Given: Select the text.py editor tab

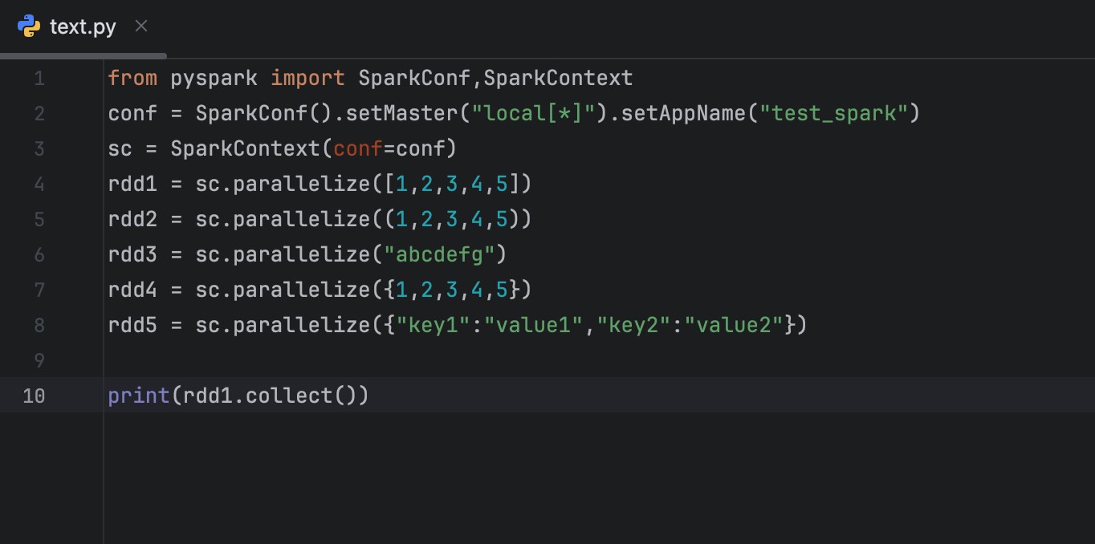Looking at the screenshot, I should pyautogui.click(x=83, y=26).
